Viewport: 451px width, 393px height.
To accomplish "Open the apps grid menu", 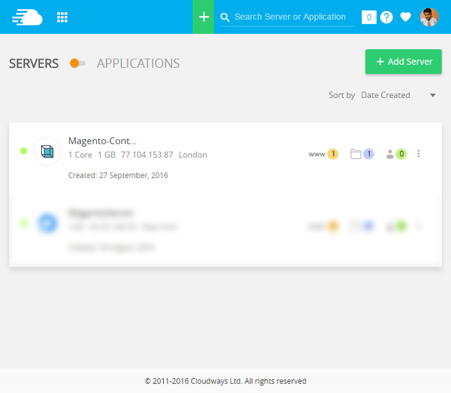I will click(62, 17).
